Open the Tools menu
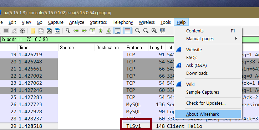The width and height of the screenshot is (259, 130). [166, 22]
